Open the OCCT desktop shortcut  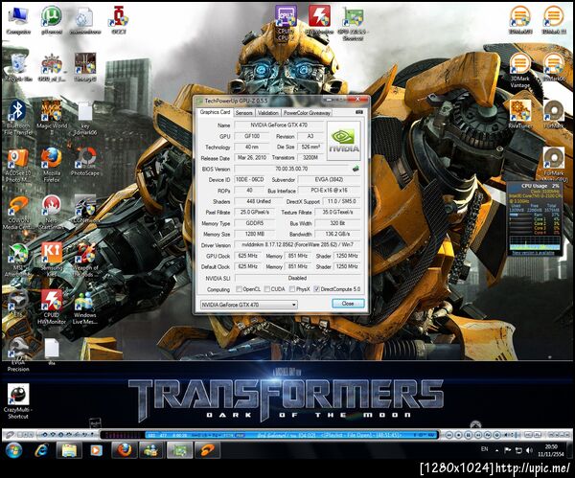point(119,20)
